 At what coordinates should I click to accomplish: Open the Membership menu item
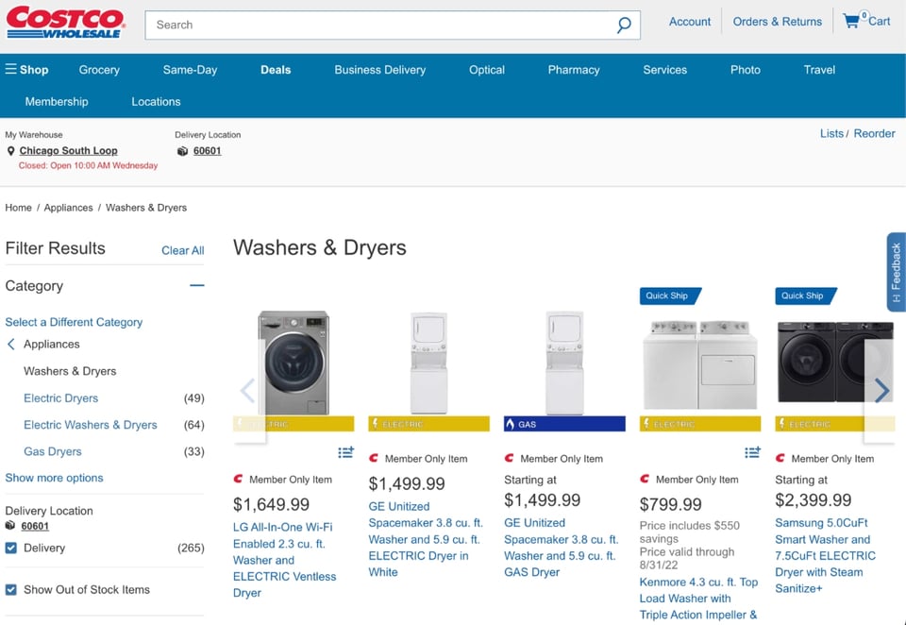click(x=57, y=102)
